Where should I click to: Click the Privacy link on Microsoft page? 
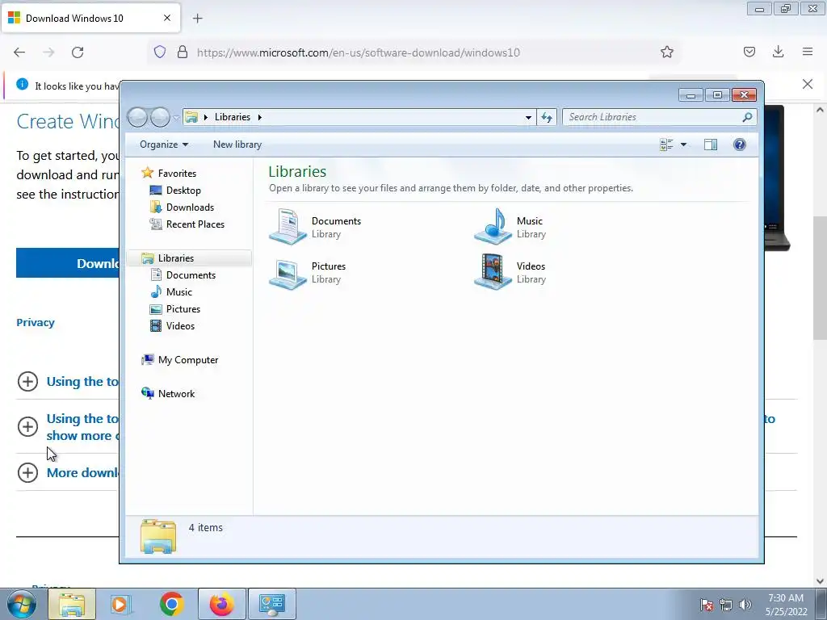coord(36,323)
